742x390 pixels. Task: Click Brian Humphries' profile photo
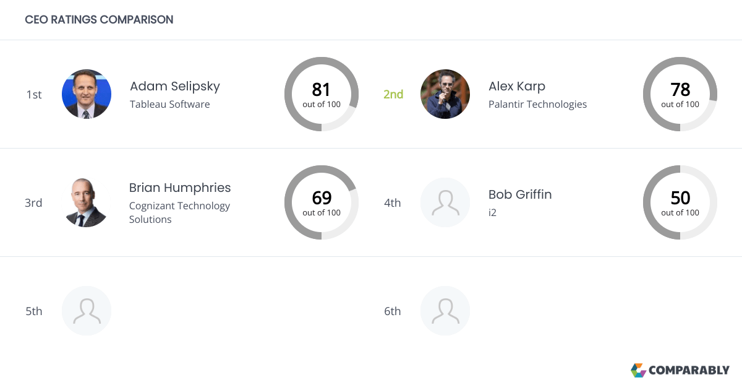point(87,202)
